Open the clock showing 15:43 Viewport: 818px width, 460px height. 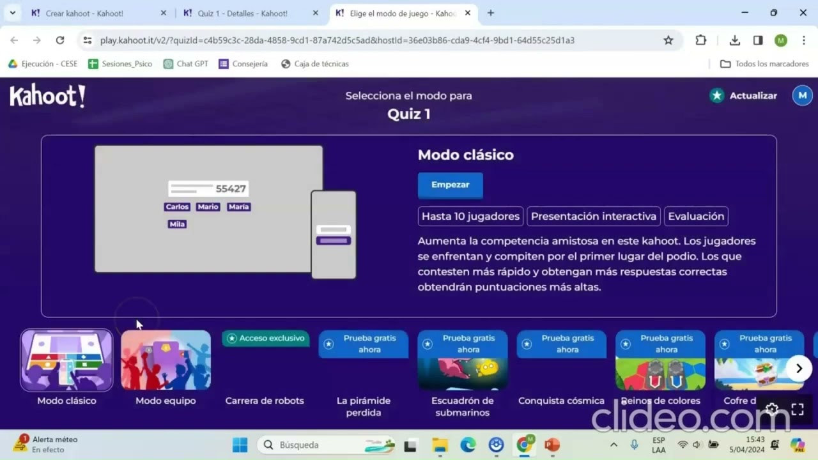coord(746,445)
